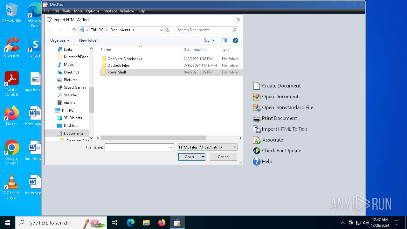The width and height of the screenshot is (407, 229).
Task: Open Task View on the taskbar
Action: tap(114, 223)
